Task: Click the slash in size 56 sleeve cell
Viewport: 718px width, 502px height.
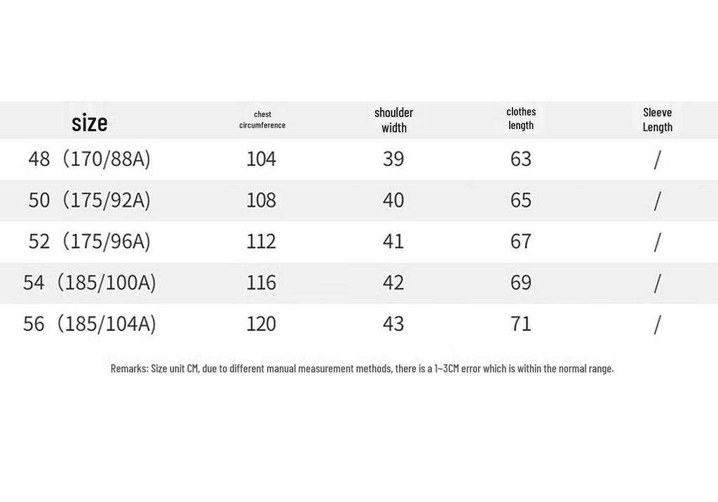Action: point(658,325)
